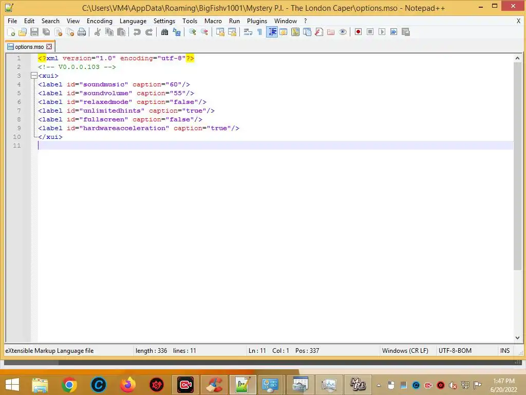
Task: Click the Playback macro icon
Action: pos(382,32)
